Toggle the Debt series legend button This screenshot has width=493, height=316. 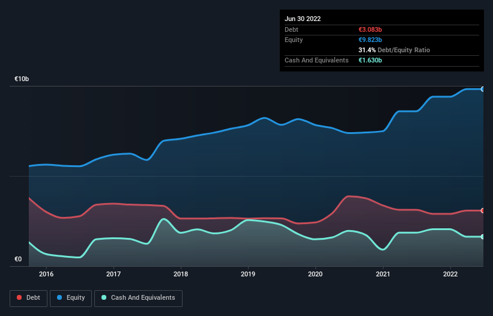pyautogui.click(x=28, y=298)
